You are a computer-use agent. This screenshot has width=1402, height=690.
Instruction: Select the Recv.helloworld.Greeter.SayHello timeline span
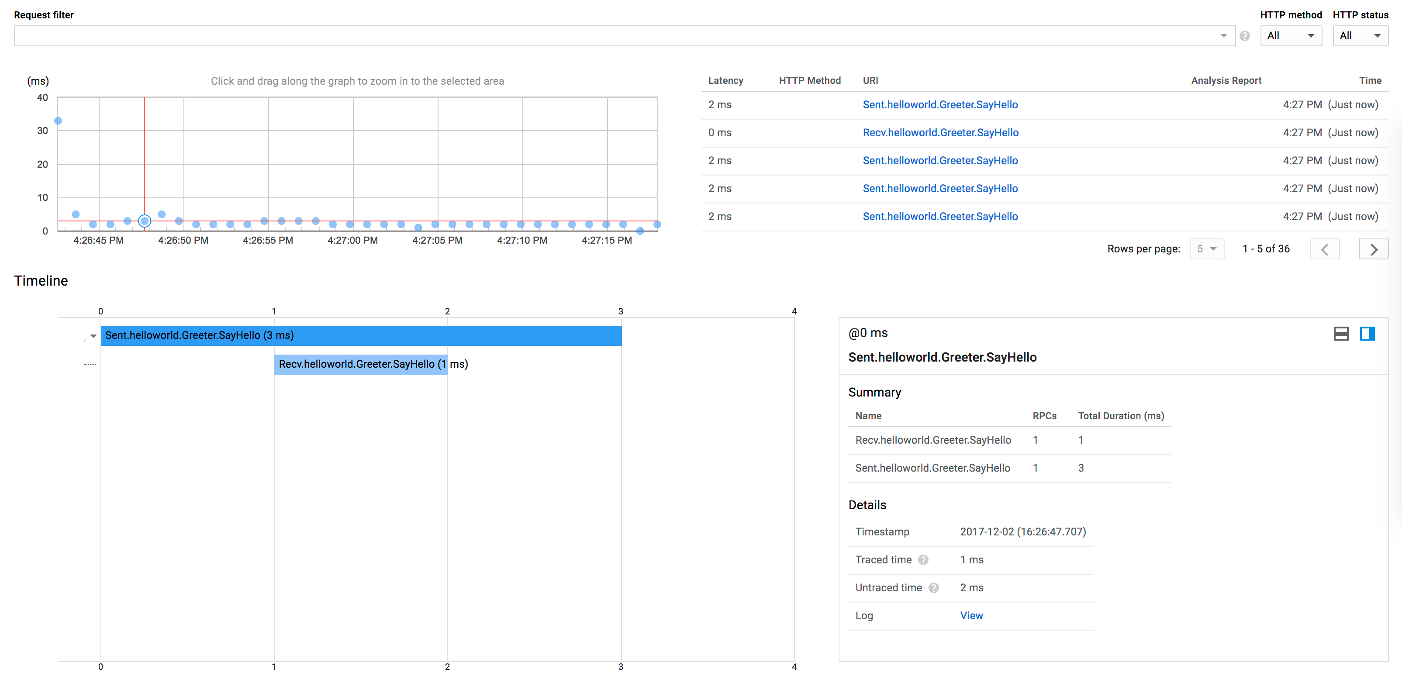[x=361, y=364]
